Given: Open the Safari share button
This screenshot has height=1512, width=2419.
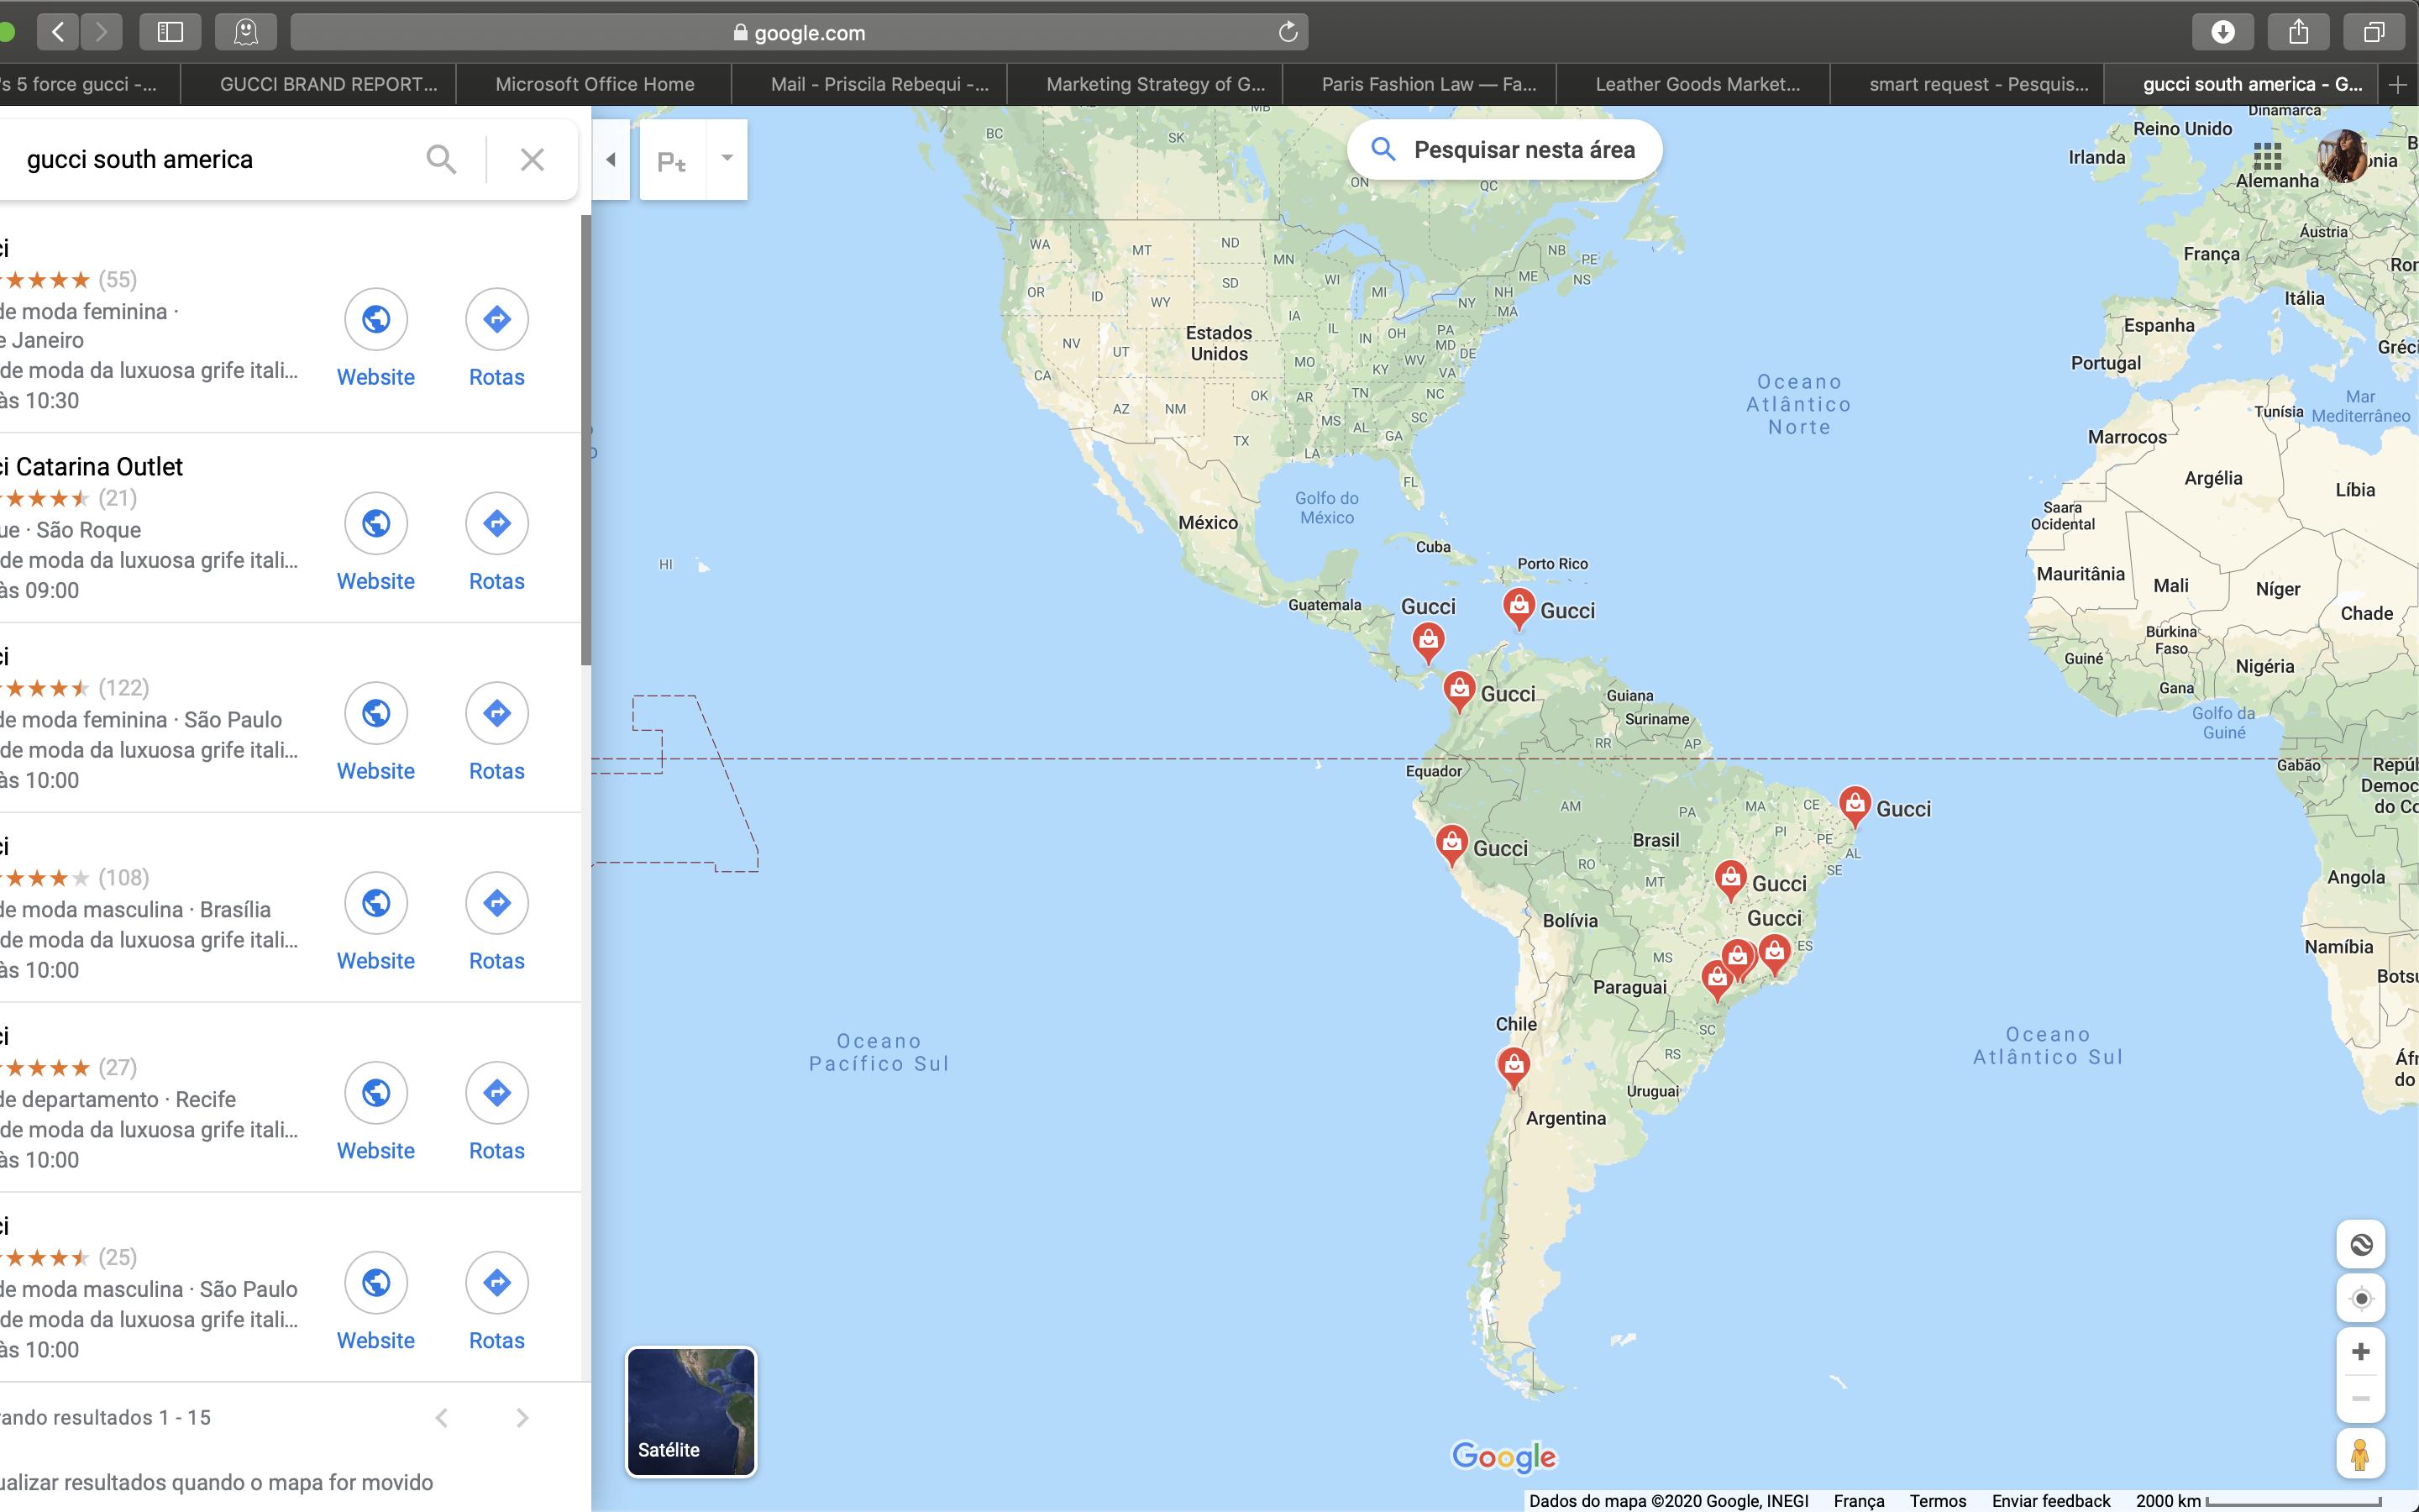Looking at the screenshot, I should [2299, 32].
